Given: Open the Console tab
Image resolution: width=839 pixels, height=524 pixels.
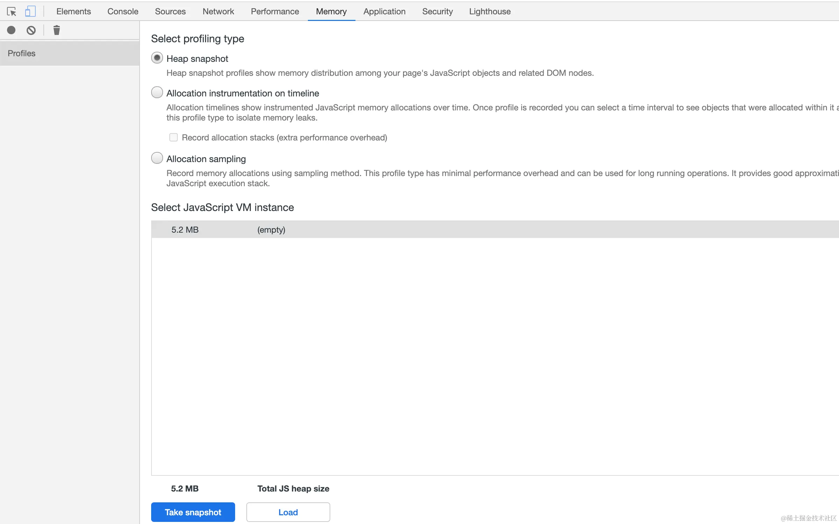Looking at the screenshot, I should point(123,12).
